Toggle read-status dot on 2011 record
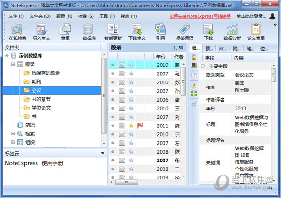The height and width of the screenshot is (198, 281). [113, 125]
